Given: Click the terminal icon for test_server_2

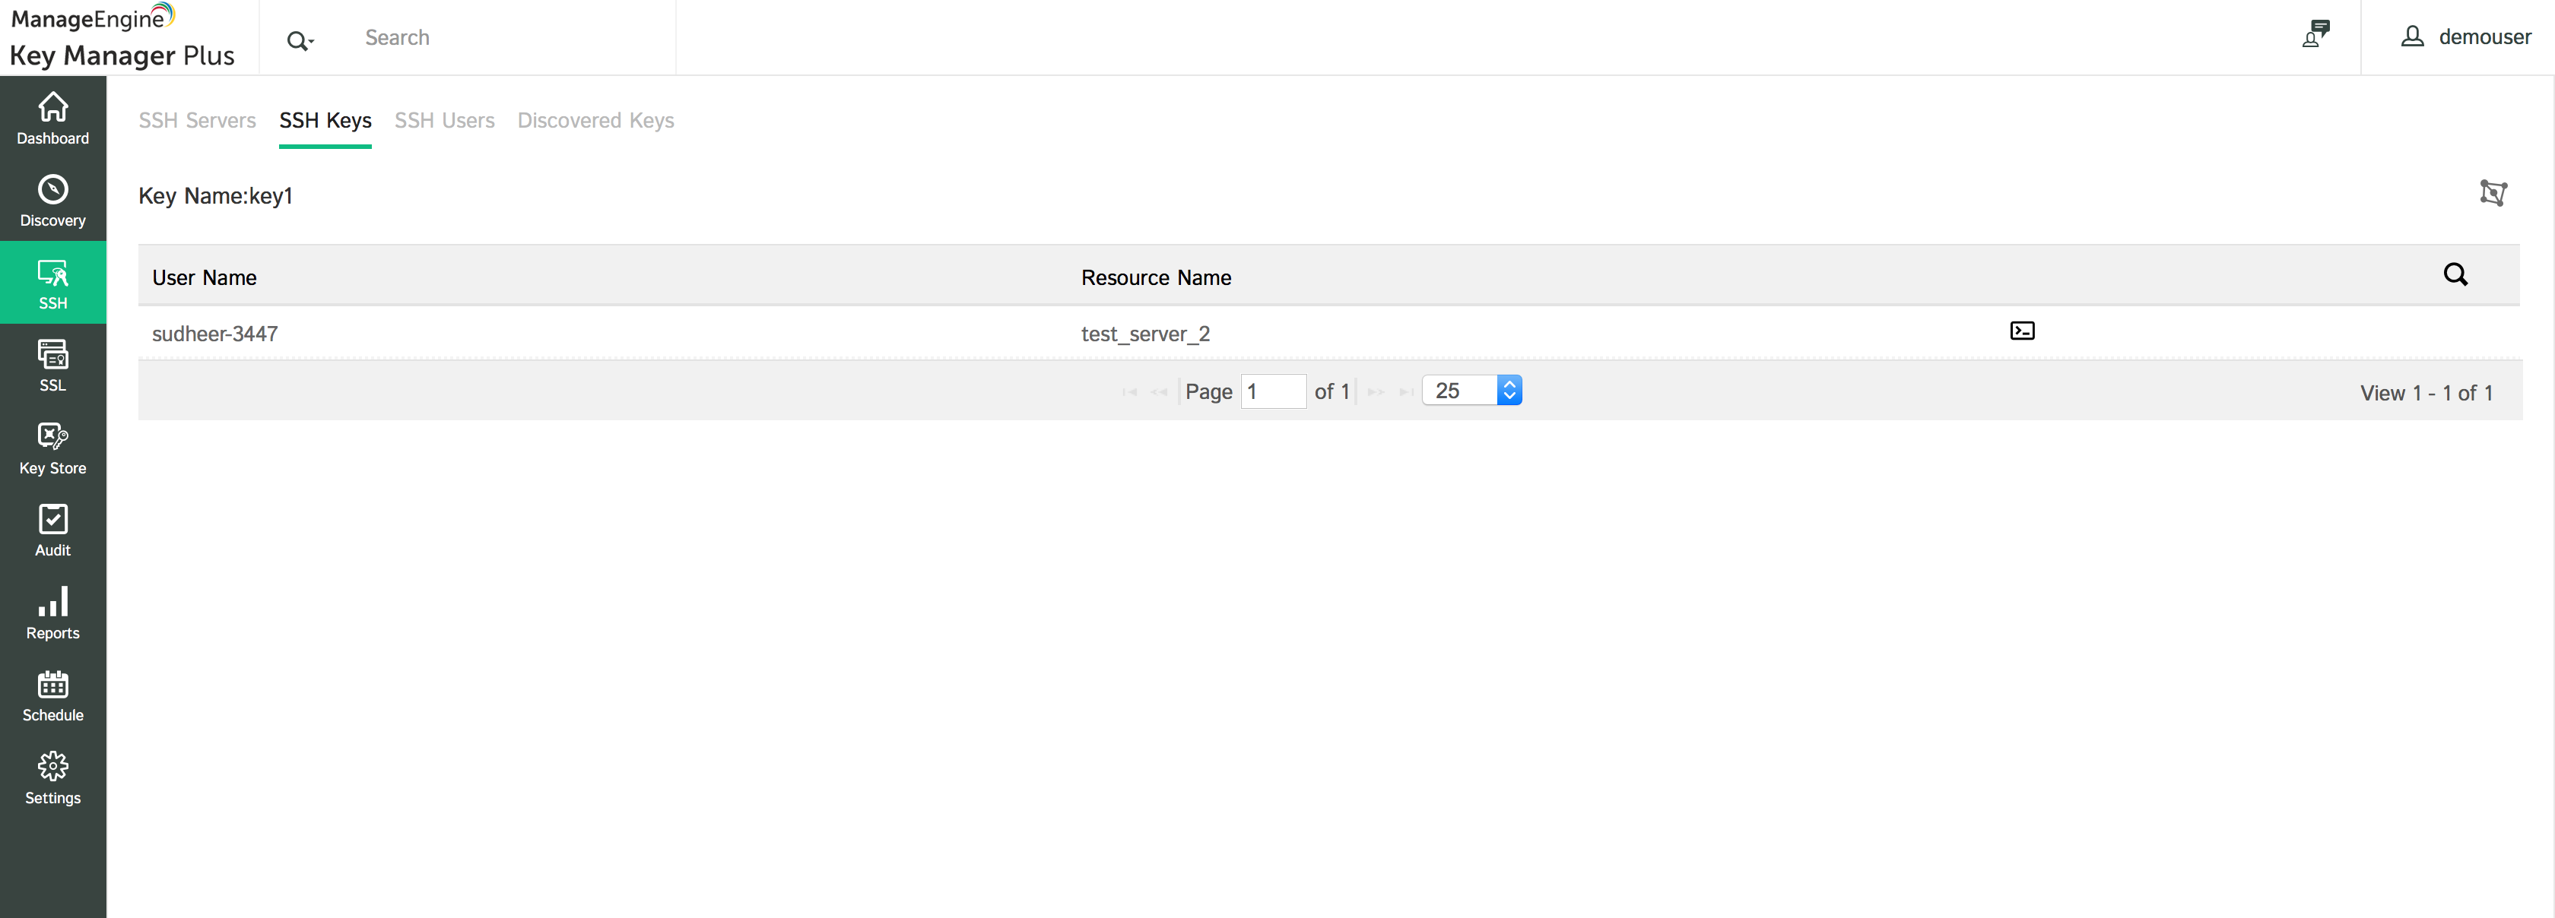Looking at the screenshot, I should tap(2021, 331).
